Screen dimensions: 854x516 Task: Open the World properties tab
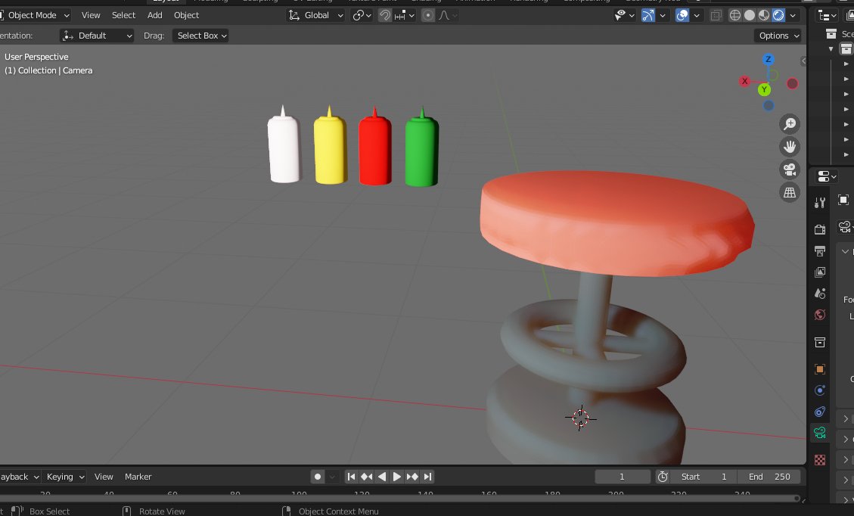click(x=820, y=315)
